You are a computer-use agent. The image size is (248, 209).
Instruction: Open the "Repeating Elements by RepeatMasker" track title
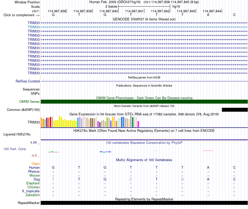pos(144,199)
